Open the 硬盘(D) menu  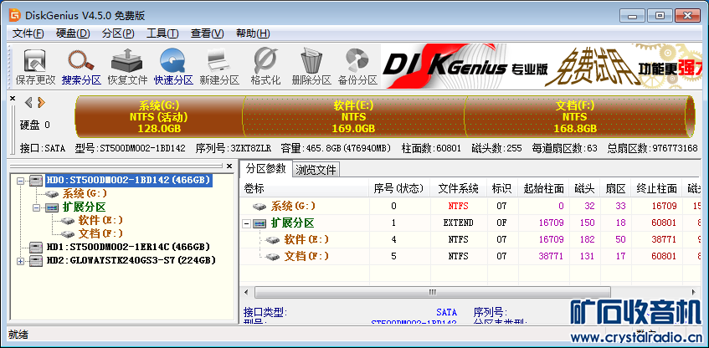pos(73,33)
